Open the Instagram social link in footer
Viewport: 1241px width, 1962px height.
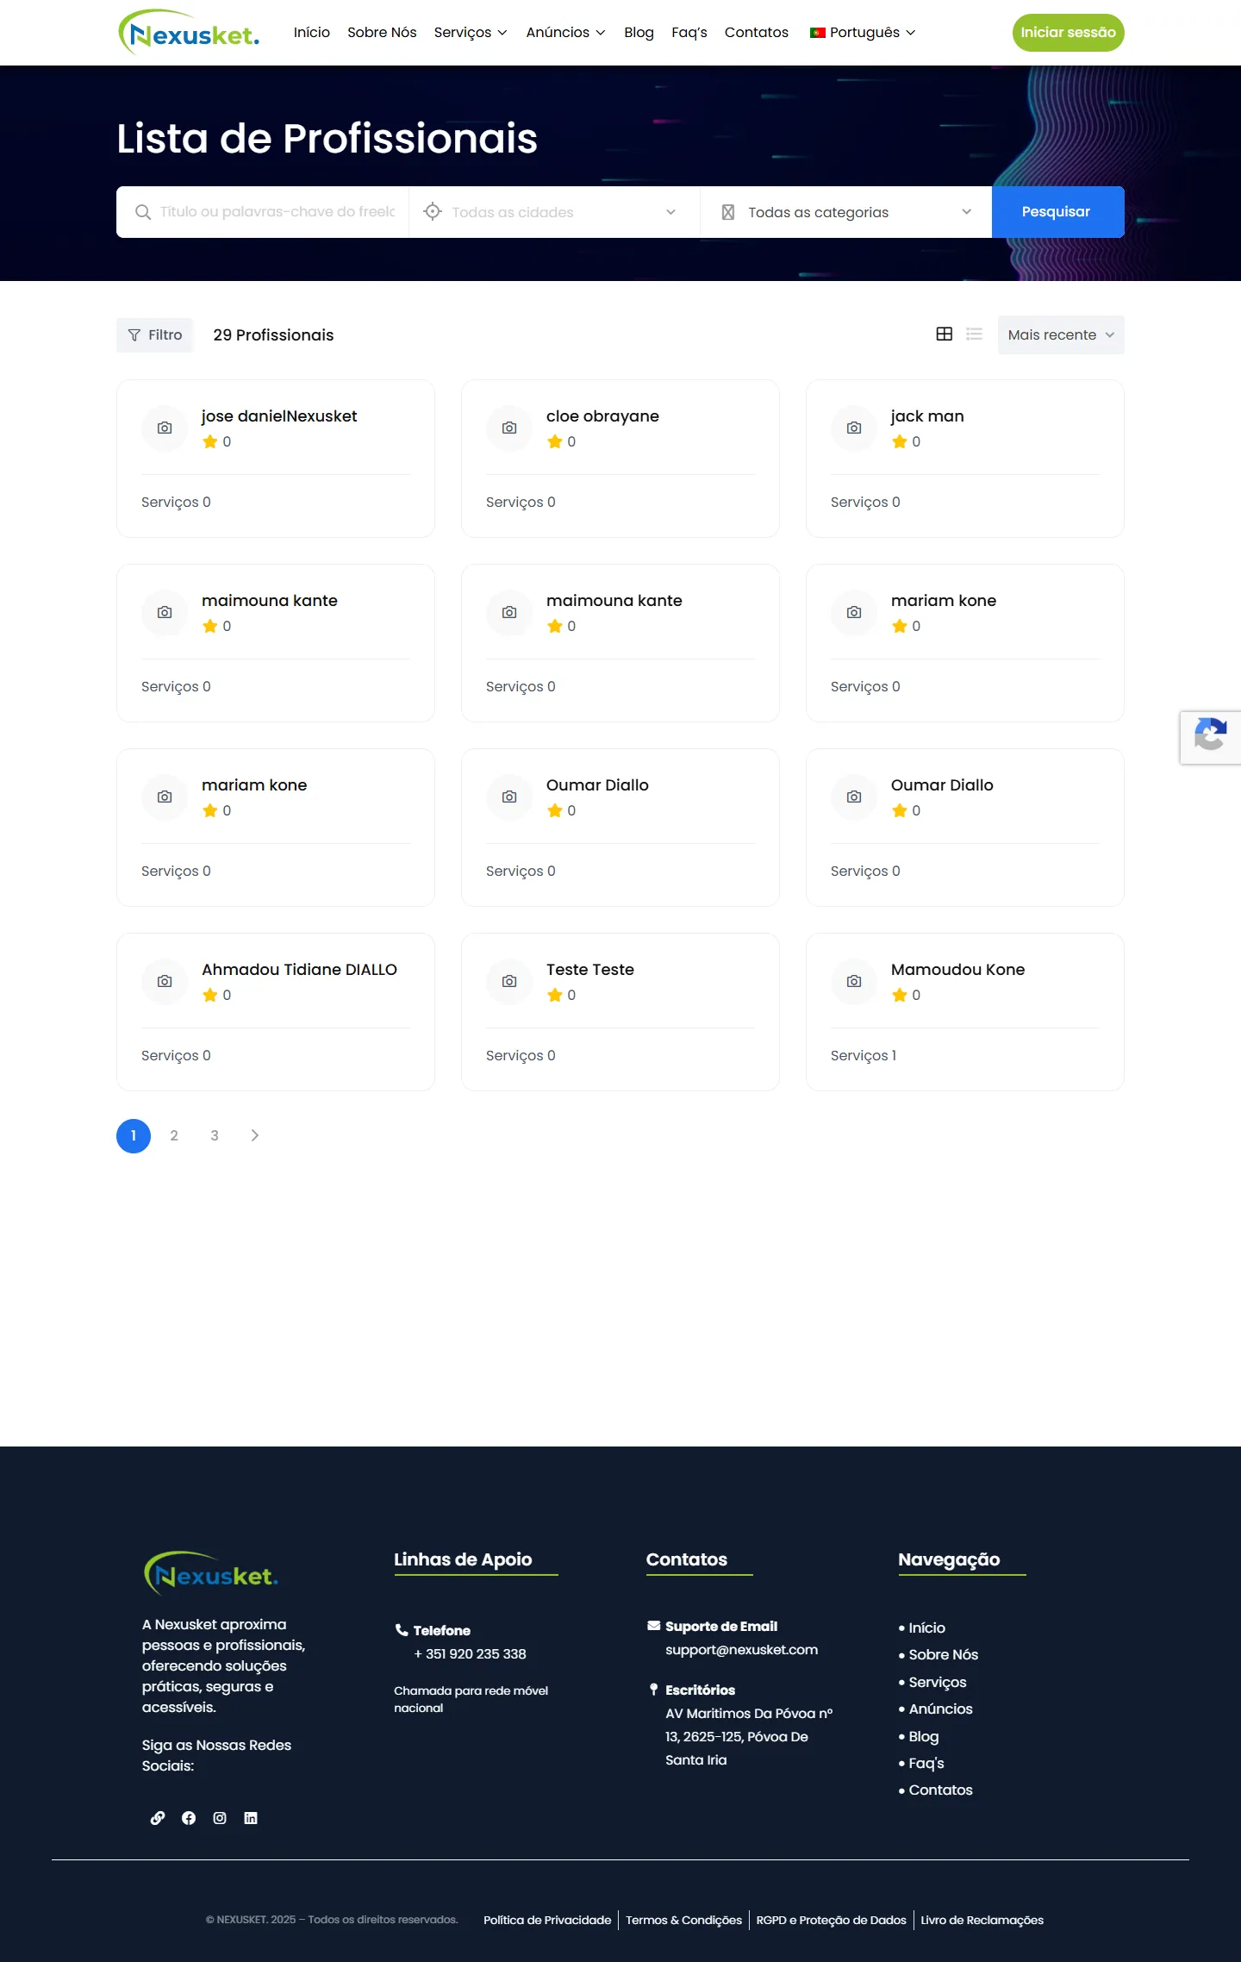click(x=220, y=1818)
